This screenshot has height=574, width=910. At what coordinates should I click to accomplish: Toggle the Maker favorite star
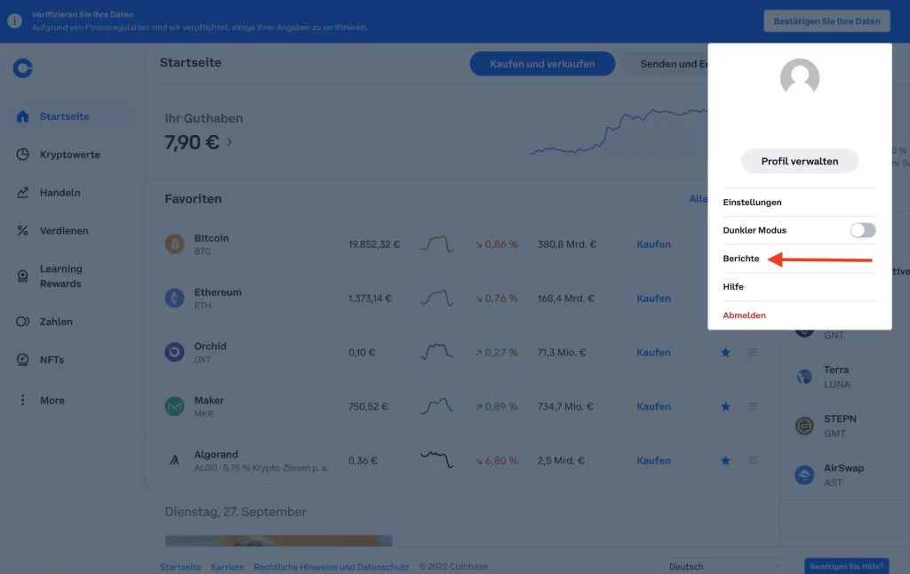[x=725, y=407]
